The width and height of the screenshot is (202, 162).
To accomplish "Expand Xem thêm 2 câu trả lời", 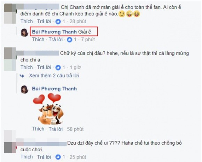I will [x=54, y=75].
